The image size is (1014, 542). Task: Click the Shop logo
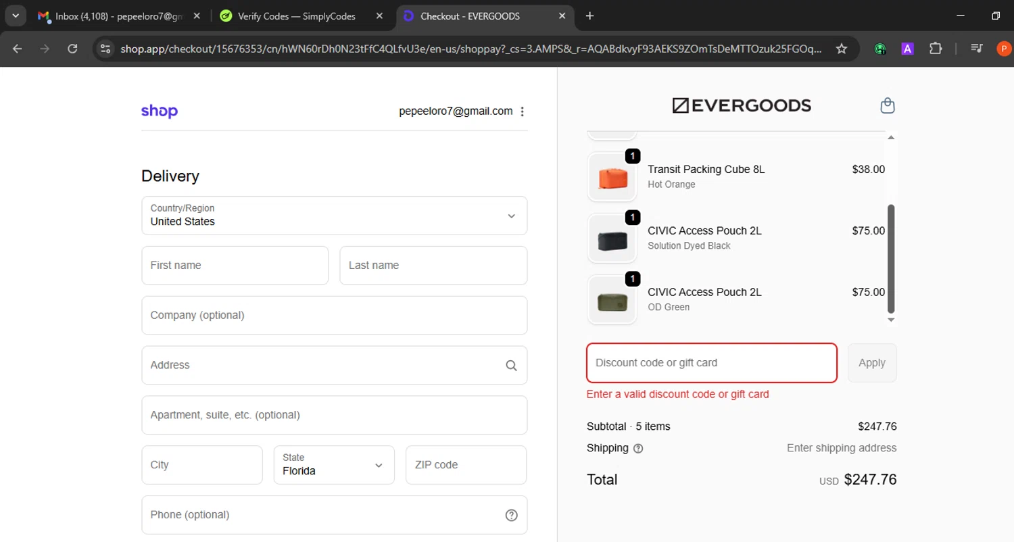point(160,112)
